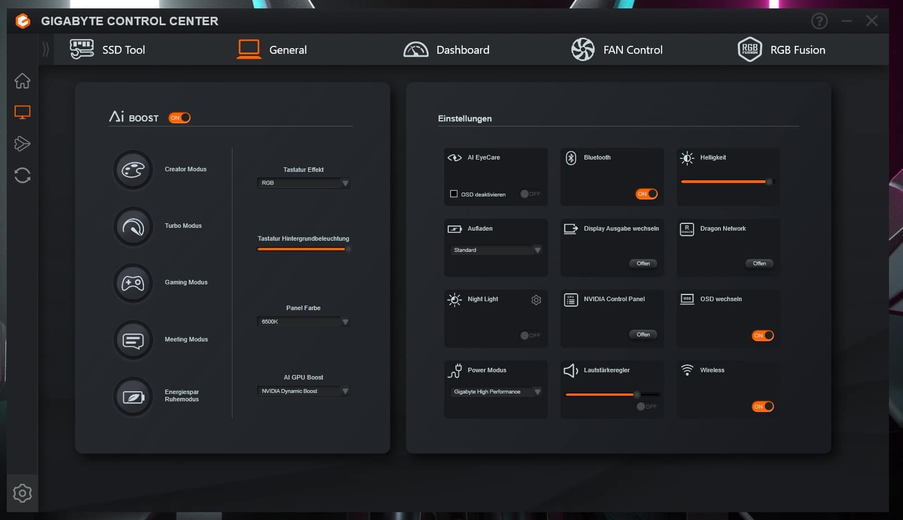Open Night Light settings gear

536,300
